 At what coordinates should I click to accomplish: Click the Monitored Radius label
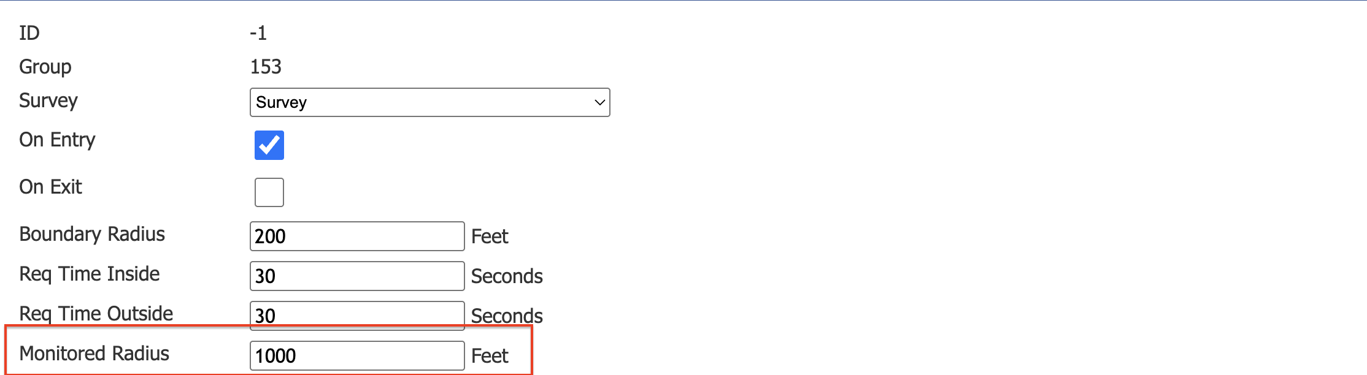[x=94, y=353]
